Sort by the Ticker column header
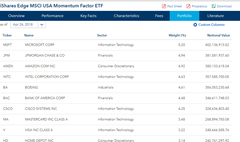The height and width of the screenshot is (142, 240). pyautogui.click(x=7, y=35)
